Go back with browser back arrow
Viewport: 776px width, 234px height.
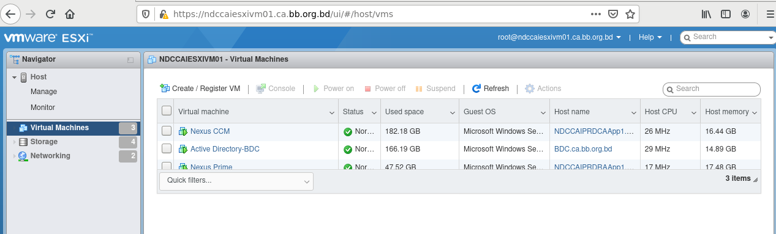[10, 13]
